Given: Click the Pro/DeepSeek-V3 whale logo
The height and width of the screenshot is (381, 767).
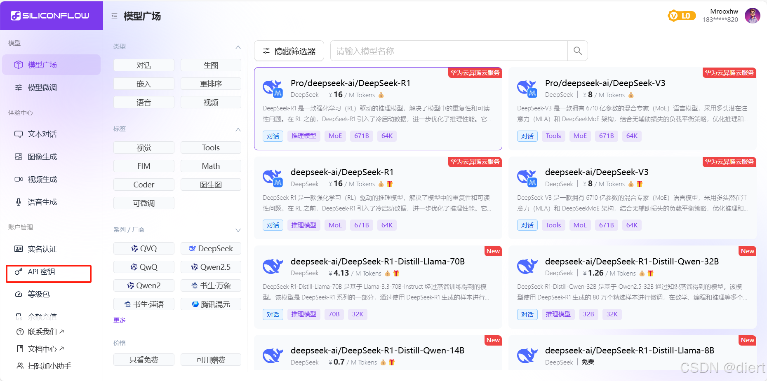Looking at the screenshot, I should click(x=527, y=89).
